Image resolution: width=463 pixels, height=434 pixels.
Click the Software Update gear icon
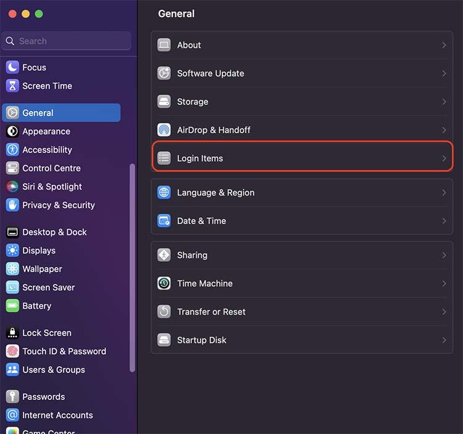(x=164, y=73)
